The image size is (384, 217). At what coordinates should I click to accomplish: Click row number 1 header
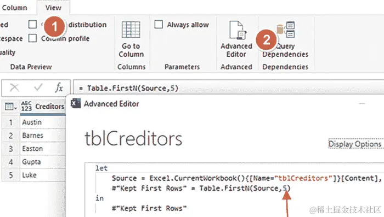[11, 122]
